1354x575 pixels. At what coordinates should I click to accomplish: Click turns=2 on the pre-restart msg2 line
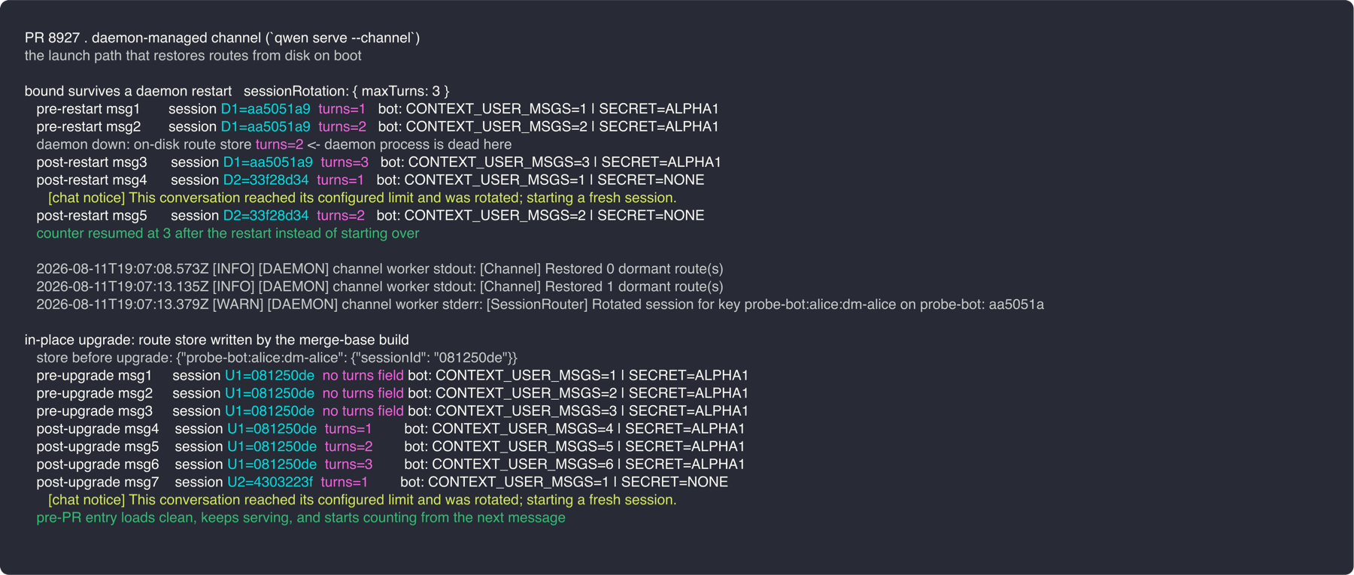click(342, 126)
